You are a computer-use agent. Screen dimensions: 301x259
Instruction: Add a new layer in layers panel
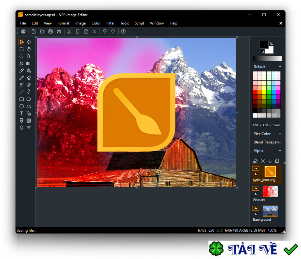[255, 161]
